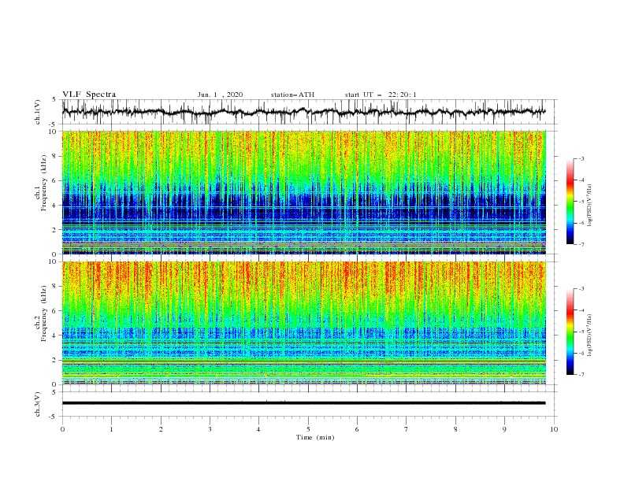This screenshot has width=624, height=482.
Task: Click the "4" time axis tick label
Action: click(x=258, y=429)
